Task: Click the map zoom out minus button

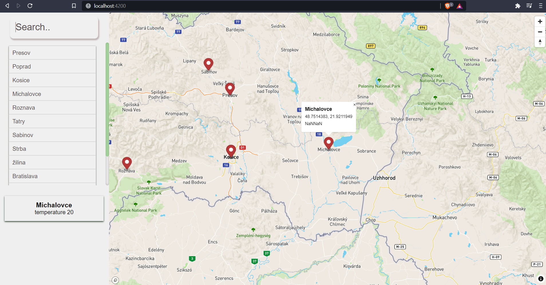Action: 540,32
